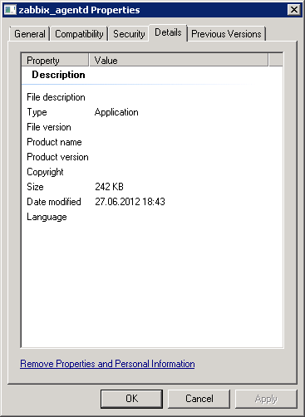Go to the Previous Versions tab

tap(226, 34)
